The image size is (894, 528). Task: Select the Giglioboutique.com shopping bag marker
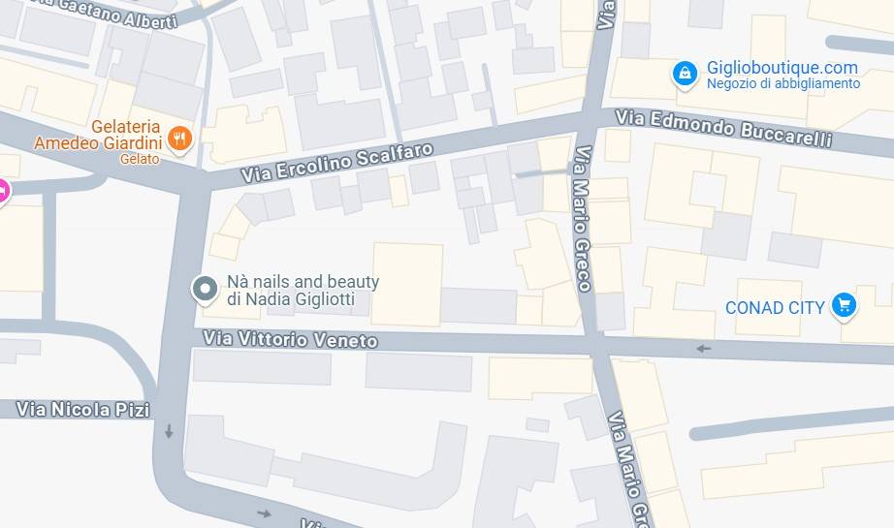[685, 75]
